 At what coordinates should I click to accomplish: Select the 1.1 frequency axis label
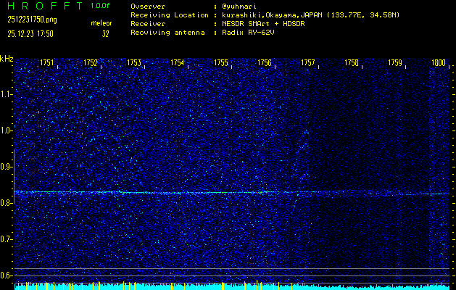[x=7, y=94]
